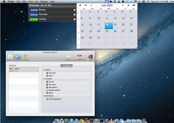Image resolution: width=174 pixels, height=123 pixels.
Task: Collapse the LOCAL calendar group
Action: pyautogui.click(x=43, y=70)
